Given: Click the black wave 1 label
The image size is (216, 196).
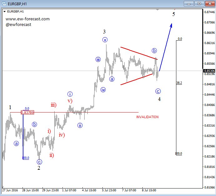Looking at the screenshot, I should (x=10, y=107).
